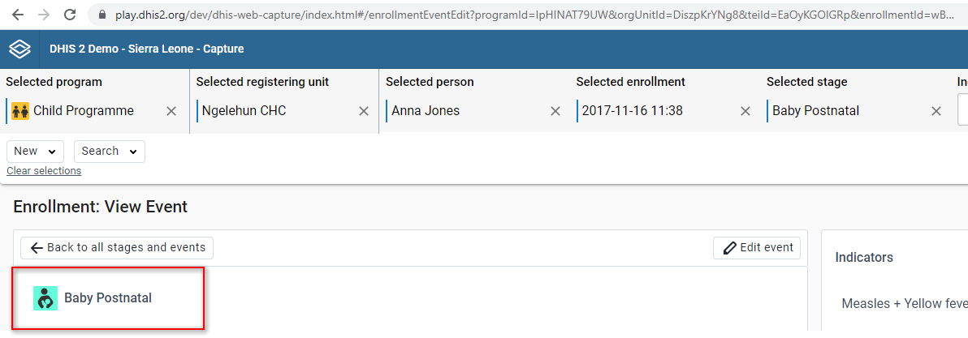Clear selected person Anna Jones
968x338 pixels.
[555, 111]
